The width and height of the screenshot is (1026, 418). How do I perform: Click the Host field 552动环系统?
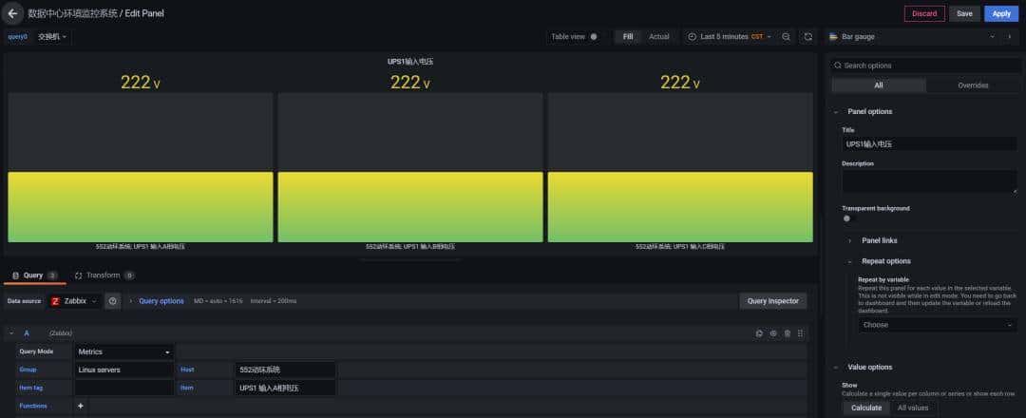(285, 370)
